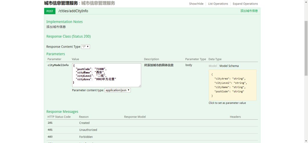Click the Data Type column header
308x143 pixels.
(215, 59)
